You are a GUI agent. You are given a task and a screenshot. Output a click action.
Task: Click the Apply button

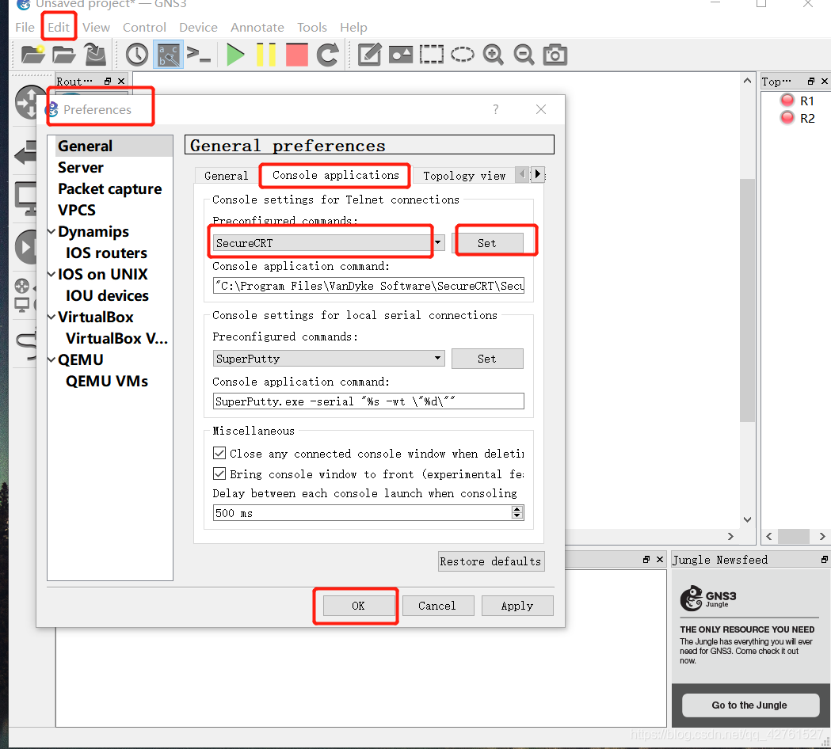tap(517, 606)
